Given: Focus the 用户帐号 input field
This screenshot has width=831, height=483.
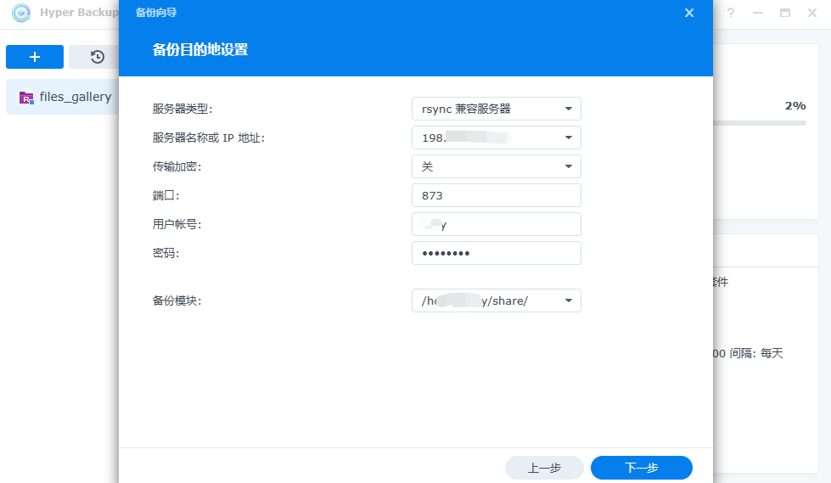Looking at the screenshot, I should click(x=496, y=224).
